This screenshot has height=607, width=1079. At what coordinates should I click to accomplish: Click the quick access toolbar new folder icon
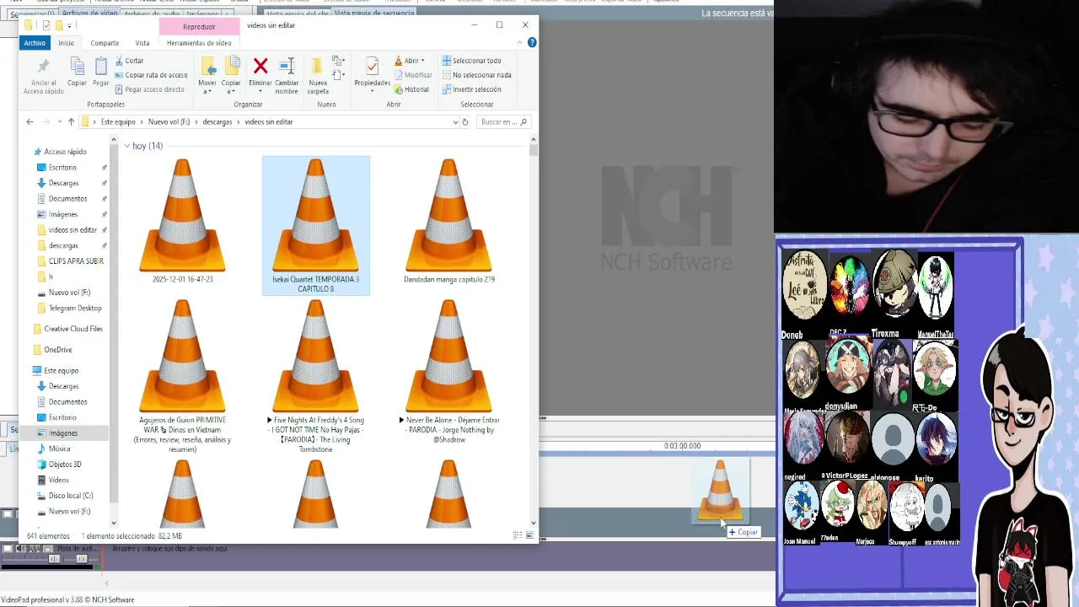59,25
